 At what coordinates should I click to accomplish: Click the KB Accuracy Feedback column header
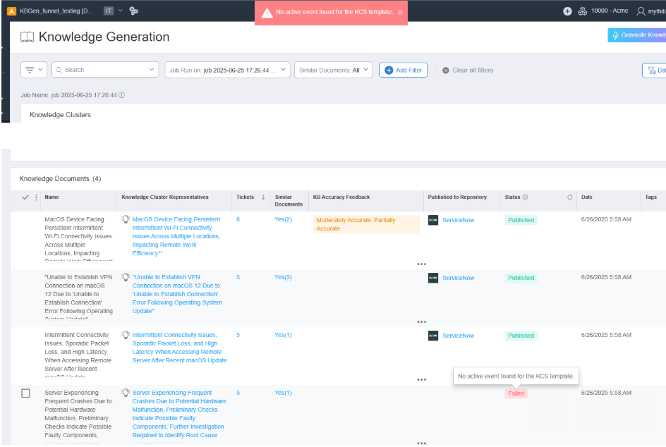(341, 197)
